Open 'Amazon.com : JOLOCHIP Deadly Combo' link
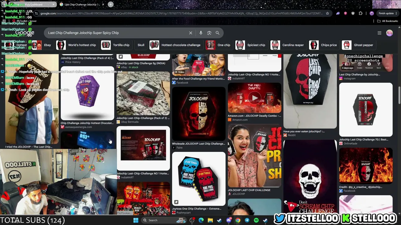This screenshot has height=225, width=401. [254, 116]
